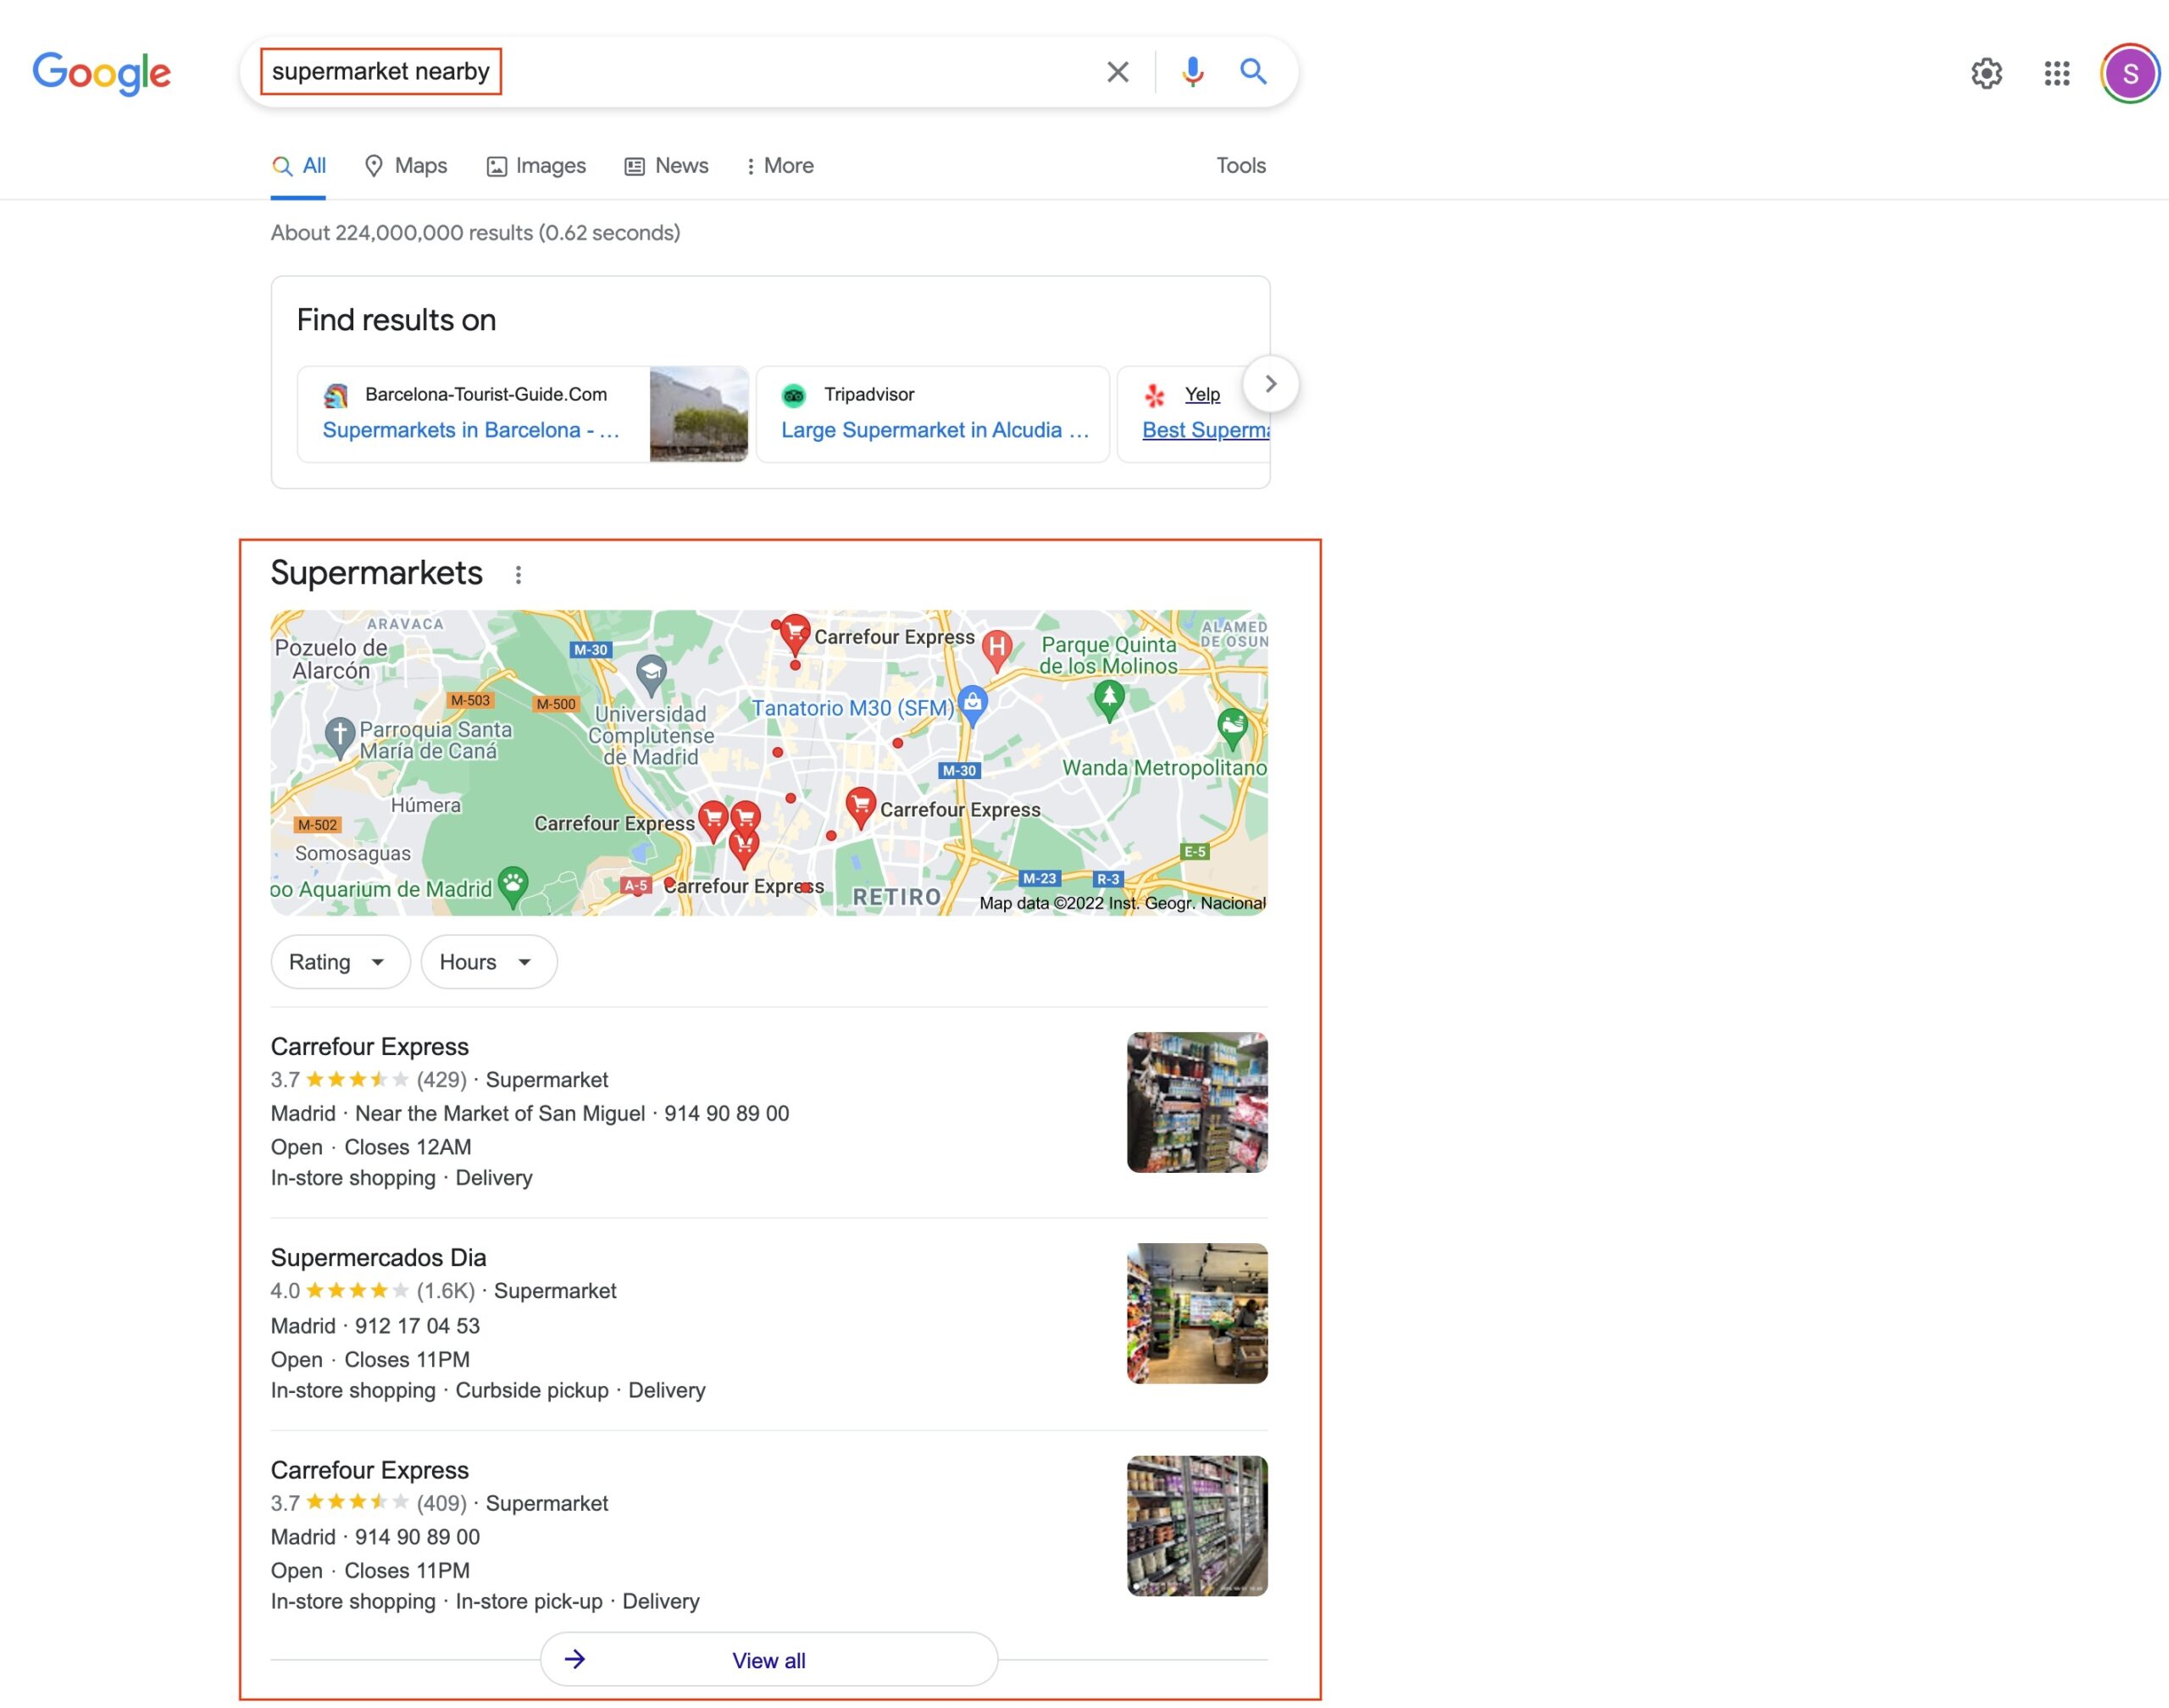Open the Yelp Best Supermarkets link
This screenshot has height=1708, width=2169.
pyautogui.click(x=1206, y=430)
